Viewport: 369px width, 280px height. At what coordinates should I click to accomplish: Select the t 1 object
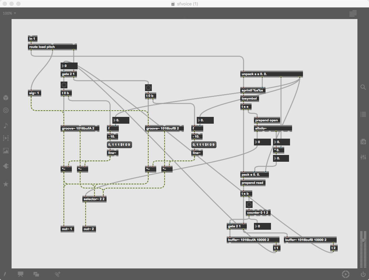277,248
